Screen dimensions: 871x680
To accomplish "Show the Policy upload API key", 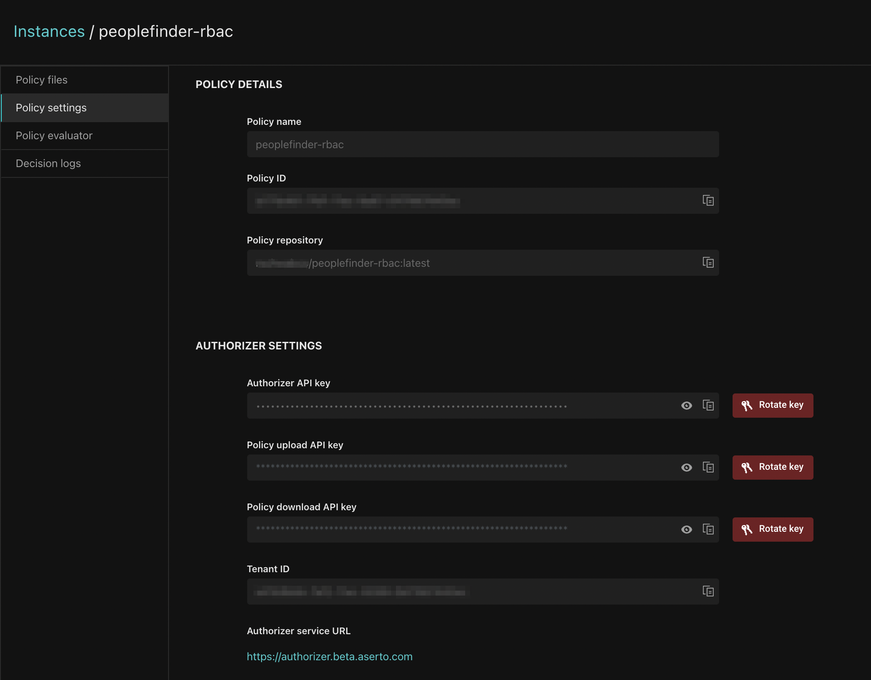I will [x=686, y=468].
